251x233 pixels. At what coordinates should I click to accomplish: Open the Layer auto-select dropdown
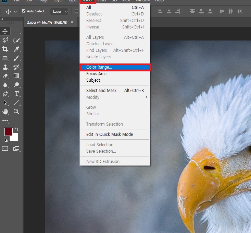coord(59,12)
